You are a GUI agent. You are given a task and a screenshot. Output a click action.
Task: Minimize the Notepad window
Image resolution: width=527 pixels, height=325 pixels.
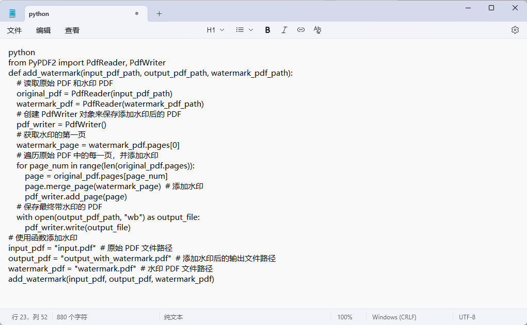(x=468, y=8)
